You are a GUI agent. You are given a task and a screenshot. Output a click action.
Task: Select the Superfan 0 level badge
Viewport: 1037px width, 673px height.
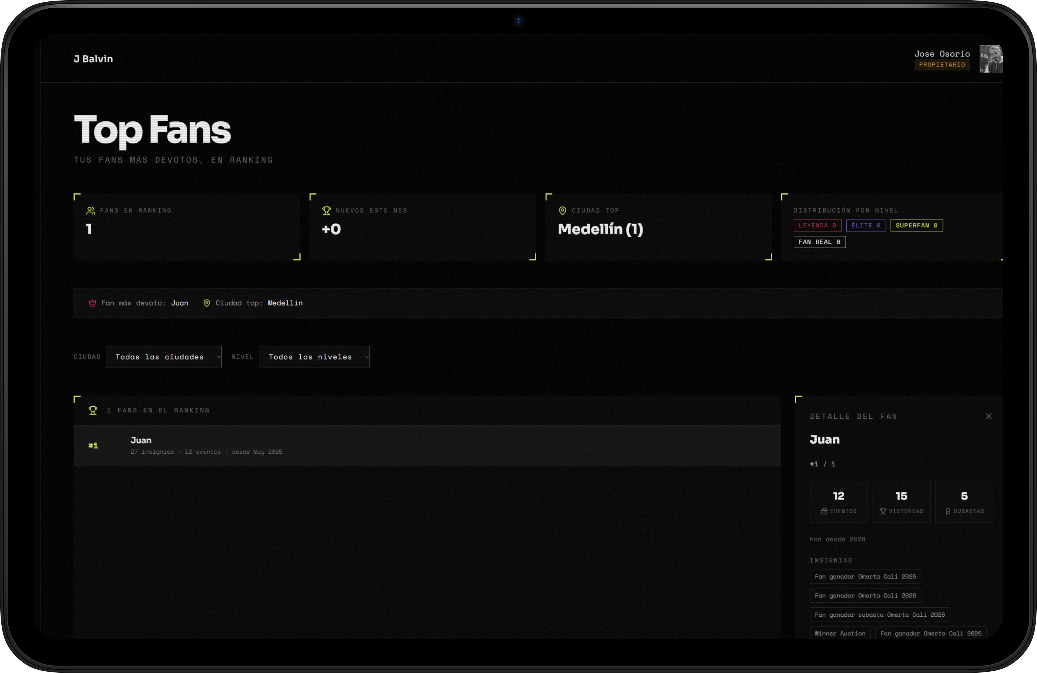916,226
